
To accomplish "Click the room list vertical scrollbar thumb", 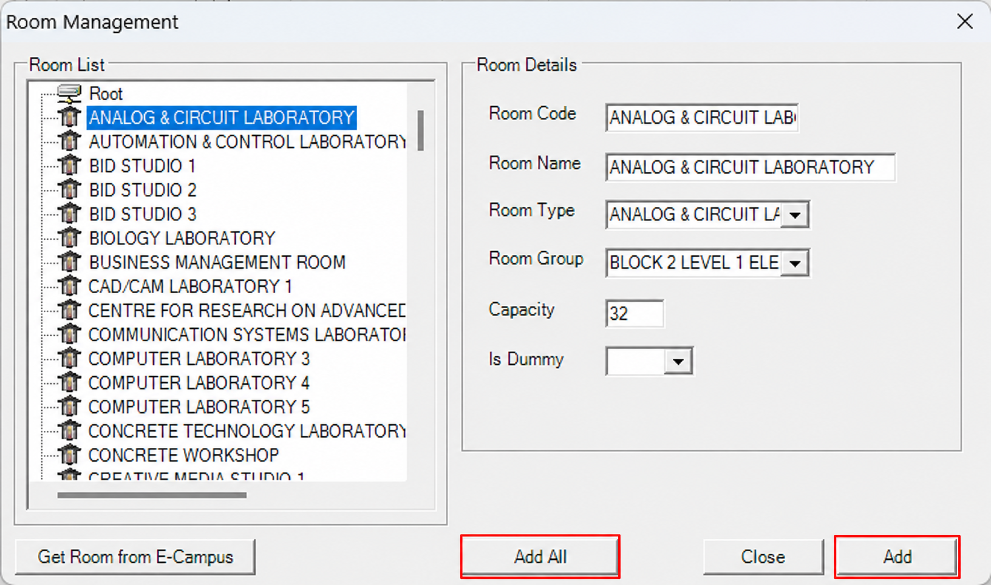I will 420,130.
